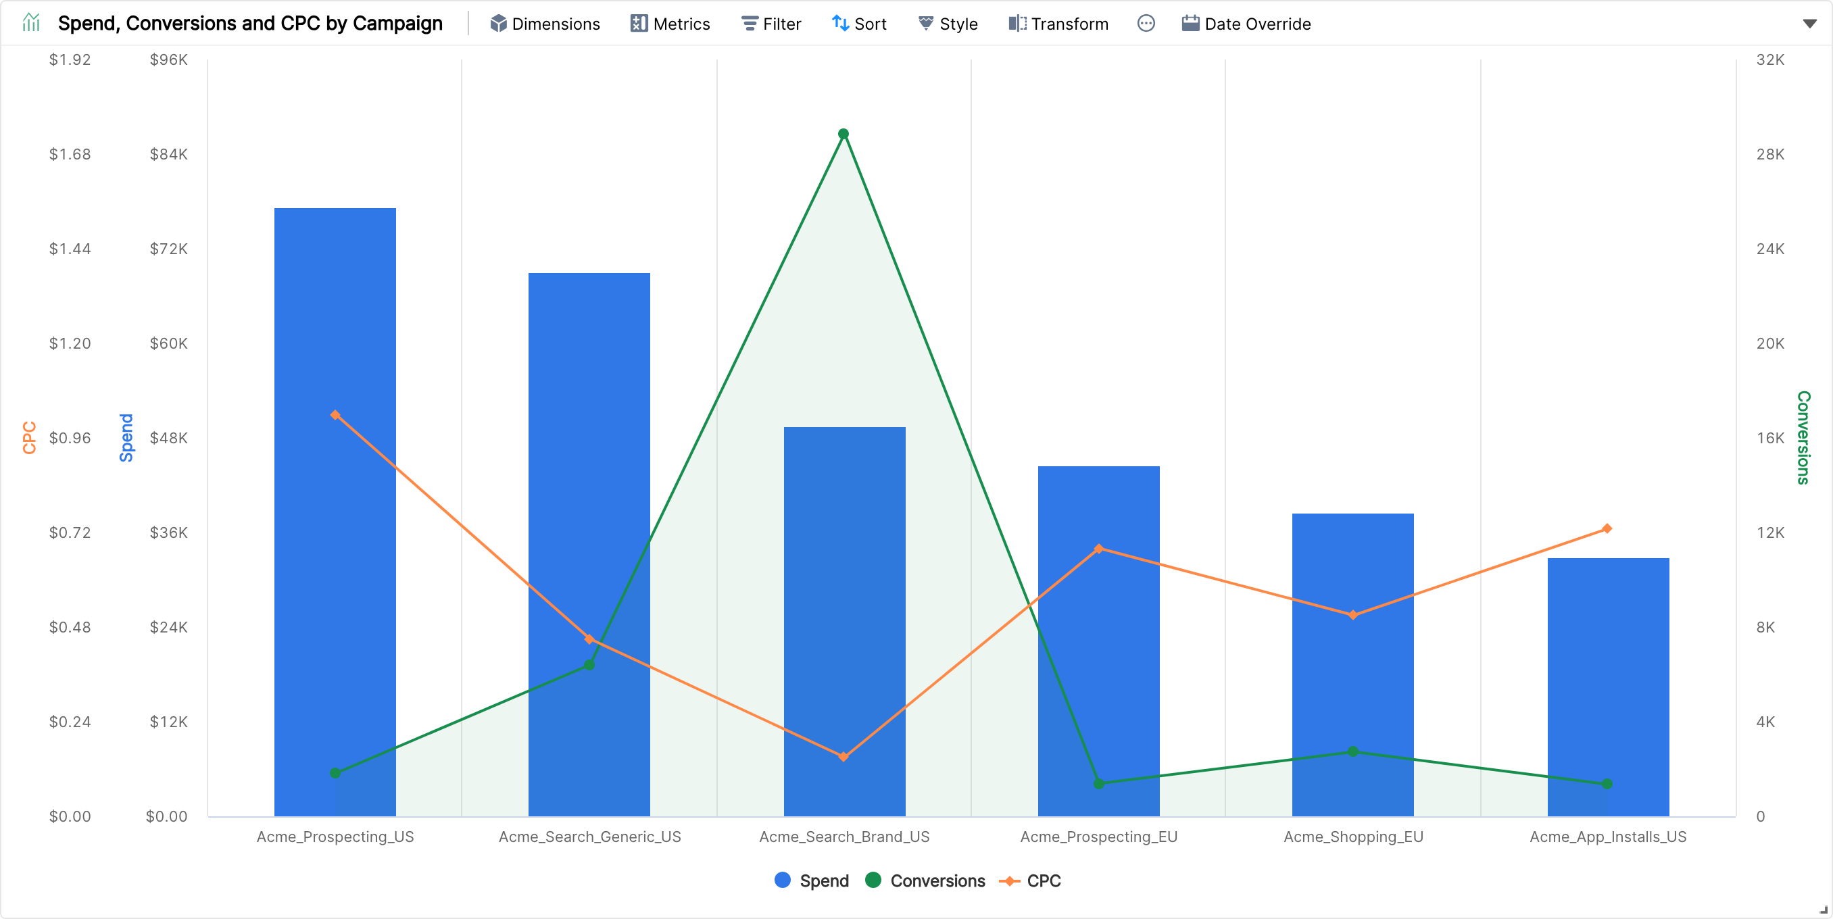Viewport: 1833px width, 919px height.
Task: Open the more options ellipsis icon
Action: 1146,24
